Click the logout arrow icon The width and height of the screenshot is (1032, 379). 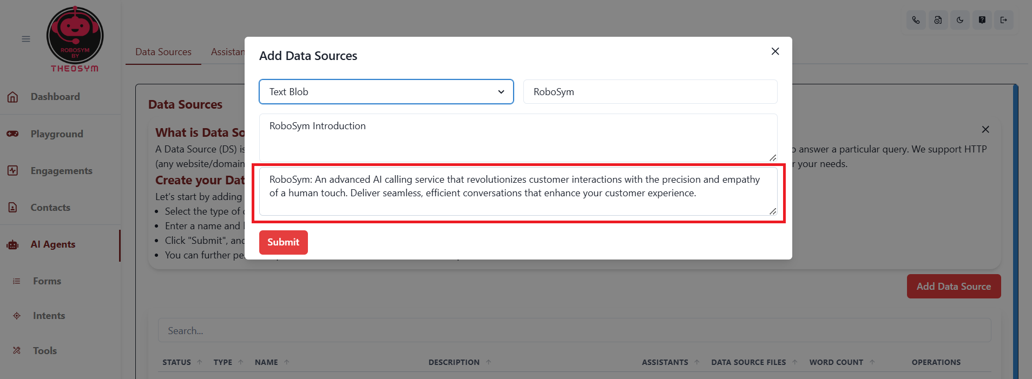[x=1004, y=20]
